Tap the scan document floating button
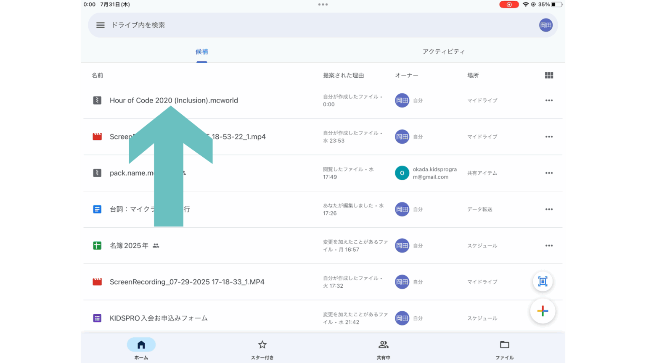The height and width of the screenshot is (363, 646). 543,281
